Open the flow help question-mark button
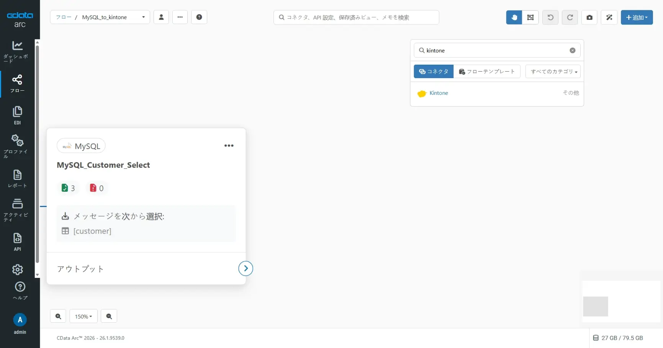663x348 pixels. click(199, 17)
